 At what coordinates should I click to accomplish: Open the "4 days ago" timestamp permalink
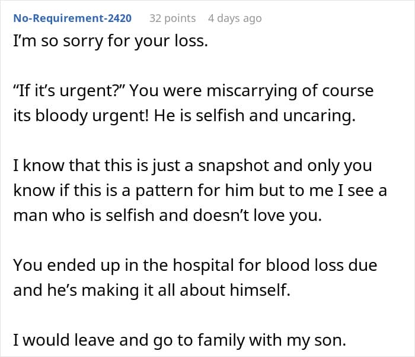pos(235,18)
